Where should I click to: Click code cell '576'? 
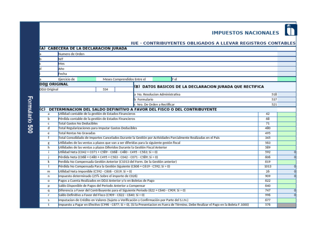click(268, 205)
